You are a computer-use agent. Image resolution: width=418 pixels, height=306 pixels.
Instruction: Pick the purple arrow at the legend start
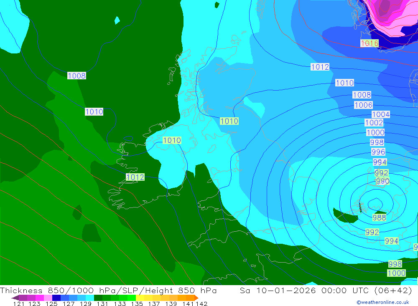pos(15,298)
